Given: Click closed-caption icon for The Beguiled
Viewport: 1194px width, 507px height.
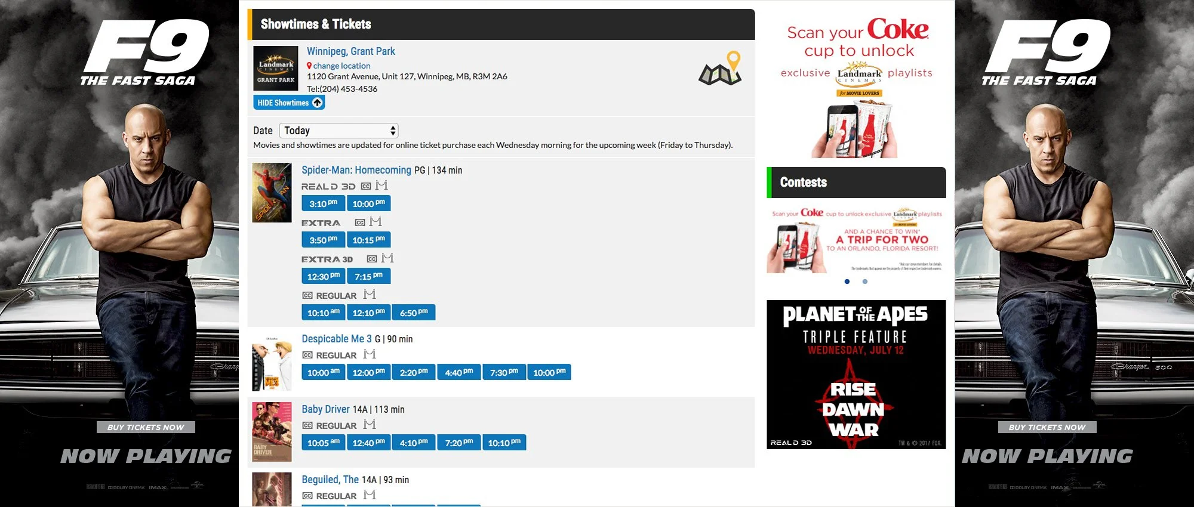Looking at the screenshot, I should click(307, 496).
